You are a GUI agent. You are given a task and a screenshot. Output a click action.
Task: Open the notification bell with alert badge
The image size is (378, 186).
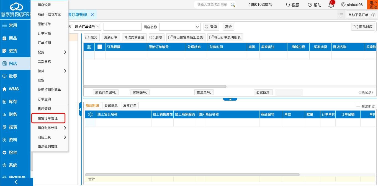[331, 4]
